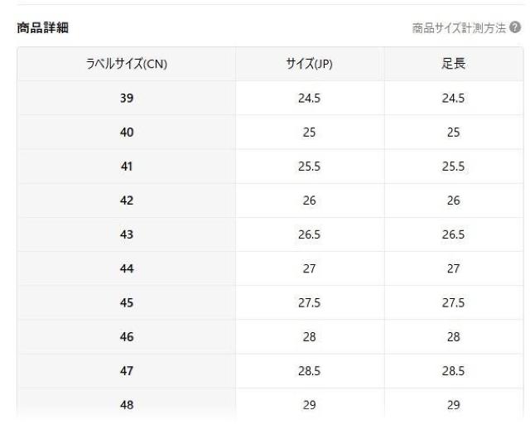Select label size 43 row cell
This screenshot has height=439, width=530.
point(128,235)
